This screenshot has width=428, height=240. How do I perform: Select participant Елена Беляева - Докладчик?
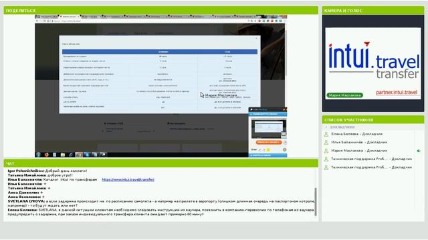[x=356, y=134]
